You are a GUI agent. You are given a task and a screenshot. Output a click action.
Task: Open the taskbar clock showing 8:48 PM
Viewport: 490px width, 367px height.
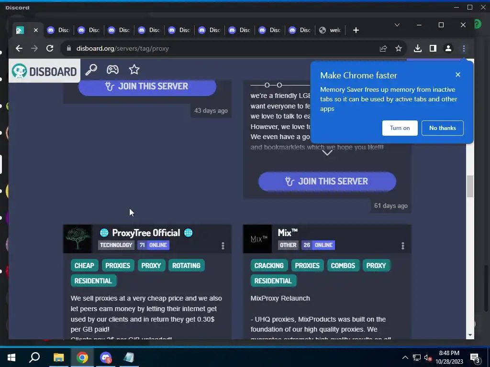tap(449, 357)
